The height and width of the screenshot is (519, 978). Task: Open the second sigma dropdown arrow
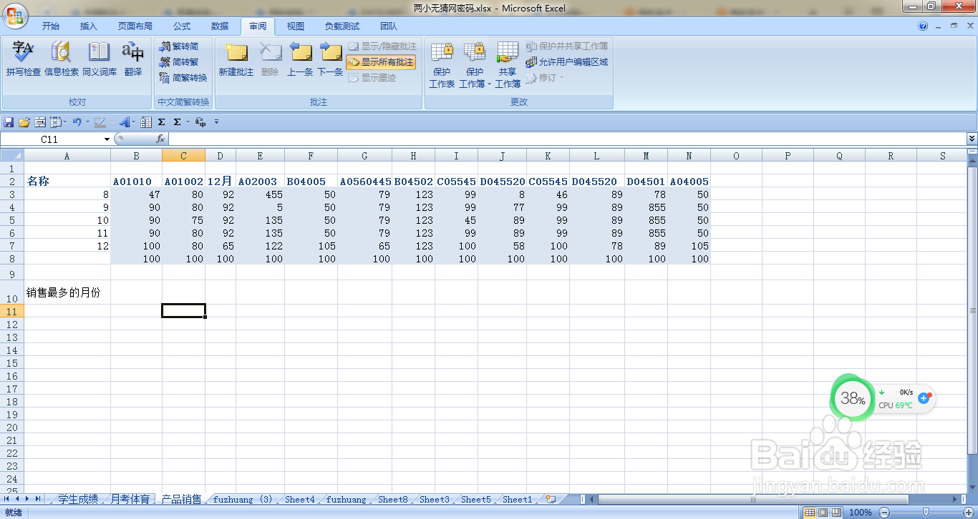pos(187,122)
